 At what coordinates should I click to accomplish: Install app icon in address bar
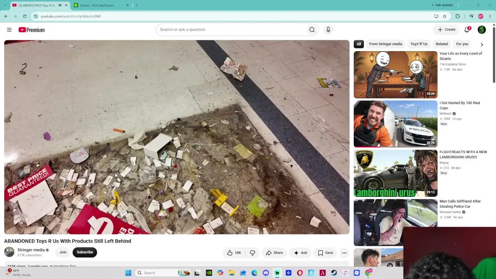436,16
